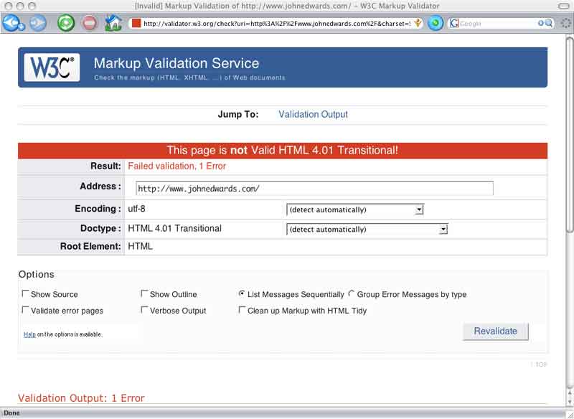Tick the Verbose Output checkbox

click(144, 310)
